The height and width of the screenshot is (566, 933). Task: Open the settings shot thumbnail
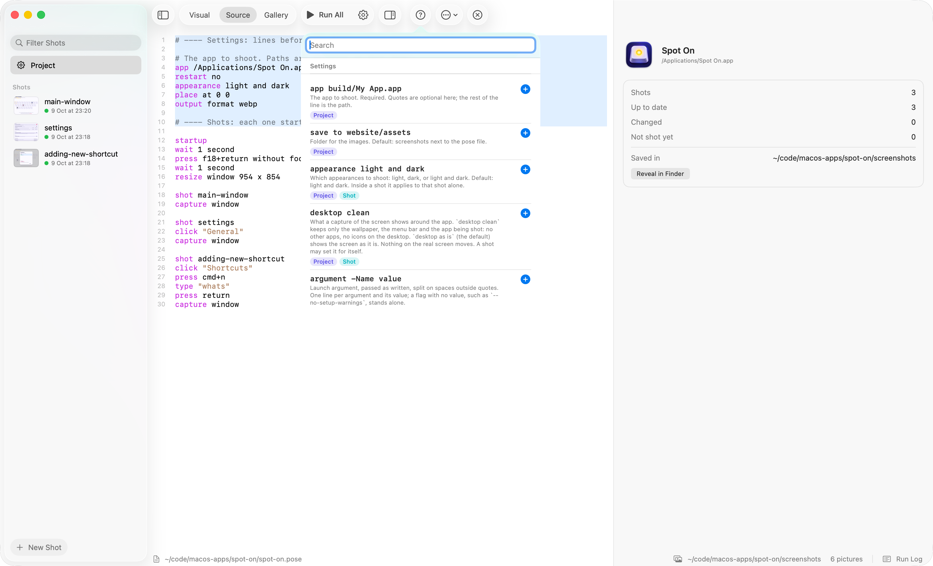(26, 132)
